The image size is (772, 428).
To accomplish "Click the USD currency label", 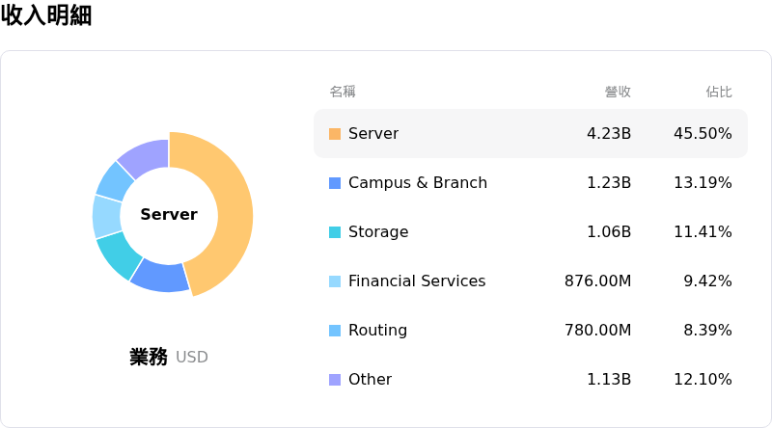I will [x=192, y=358].
